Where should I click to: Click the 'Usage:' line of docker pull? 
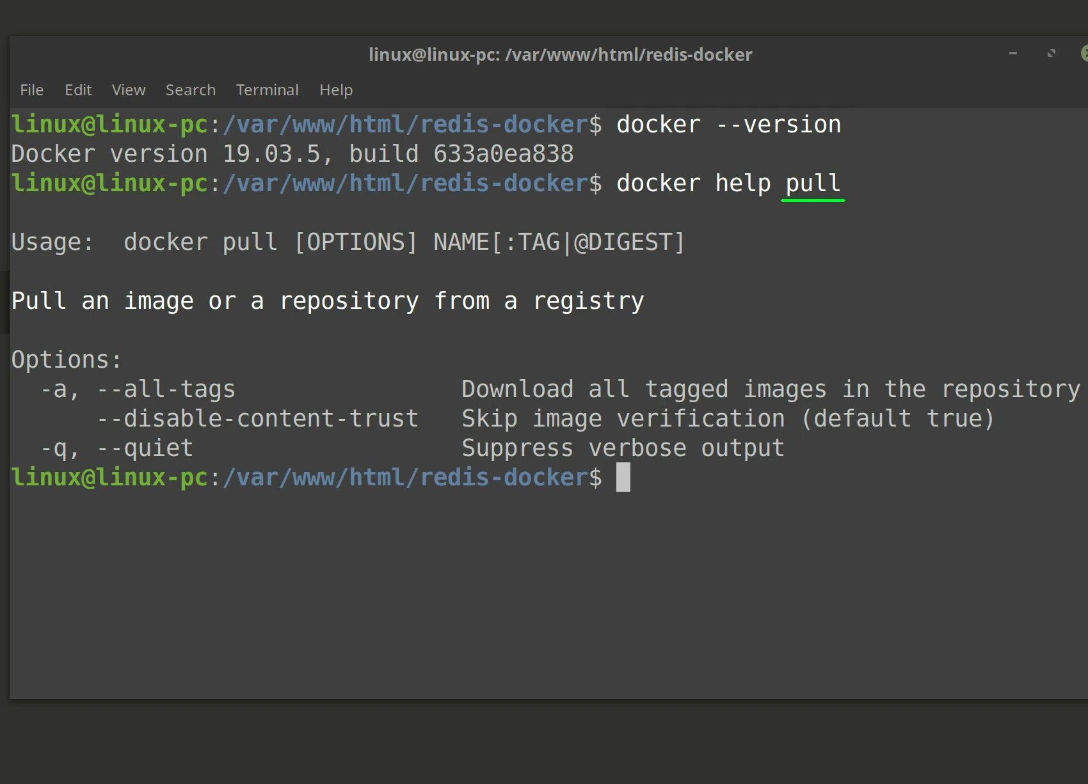(348, 242)
